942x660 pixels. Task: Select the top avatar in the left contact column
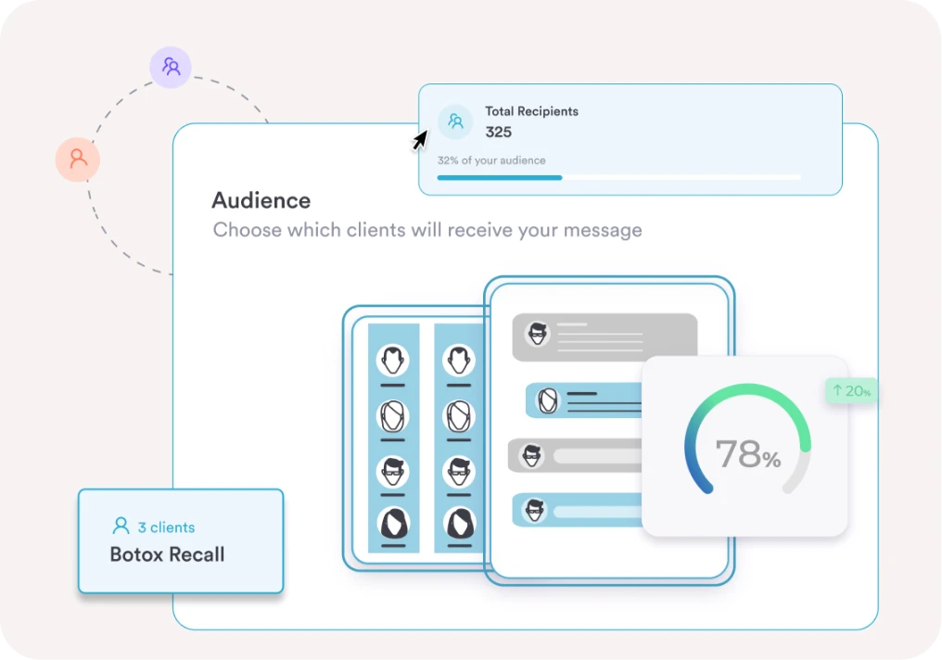(x=393, y=360)
